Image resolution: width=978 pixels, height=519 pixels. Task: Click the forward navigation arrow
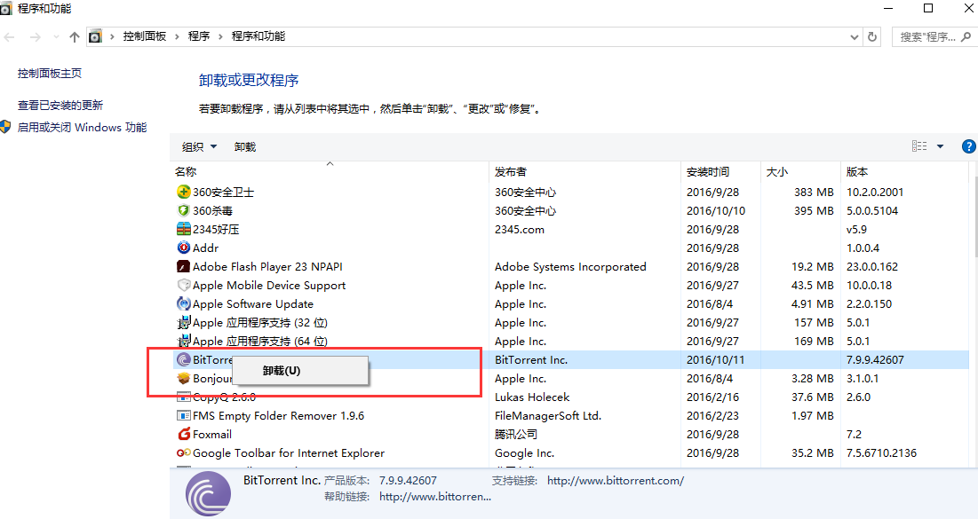click(35, 37)
